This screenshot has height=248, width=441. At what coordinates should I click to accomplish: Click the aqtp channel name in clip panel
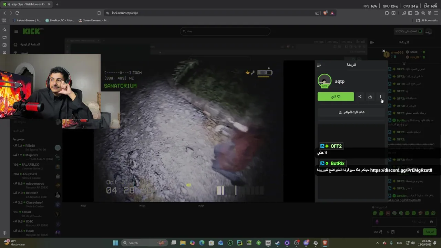click(x=340, y=82)
